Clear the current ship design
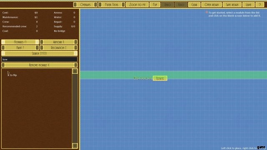The width and height of the screenshot is (267, 150). pos(194,5)
